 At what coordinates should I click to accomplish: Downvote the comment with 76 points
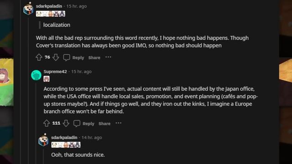[x=56, y=57]
